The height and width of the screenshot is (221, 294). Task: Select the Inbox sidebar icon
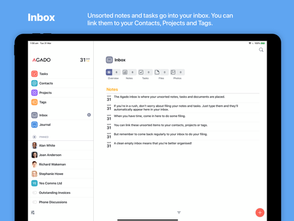(35, 115)
